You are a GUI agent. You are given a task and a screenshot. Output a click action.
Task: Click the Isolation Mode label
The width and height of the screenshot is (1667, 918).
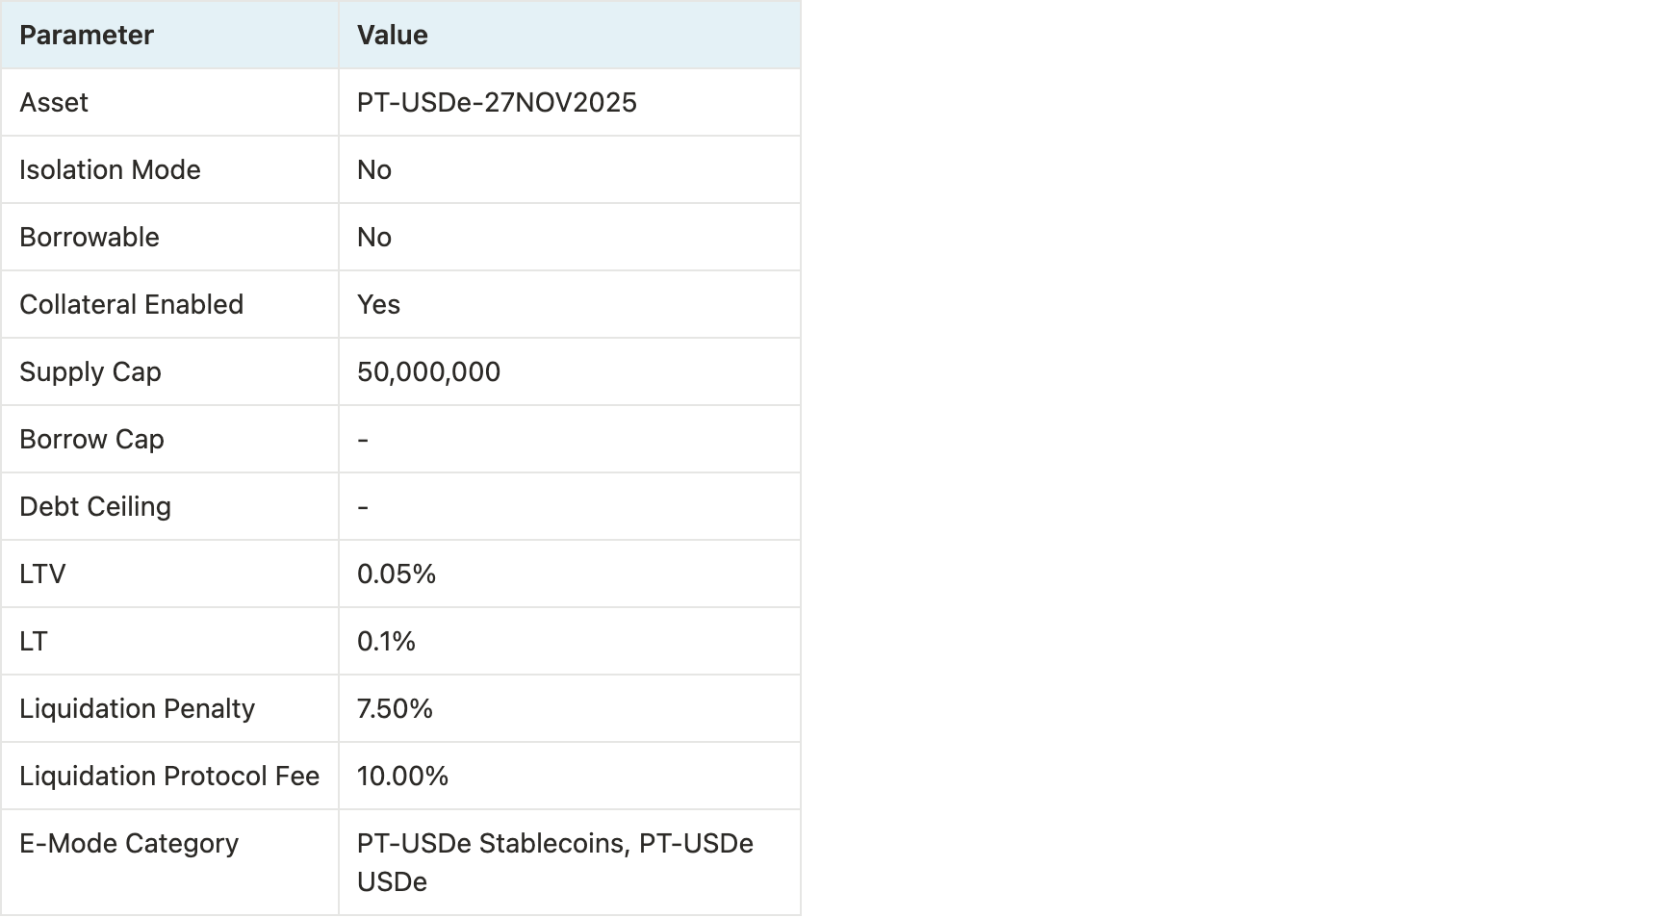coord(110,170)
